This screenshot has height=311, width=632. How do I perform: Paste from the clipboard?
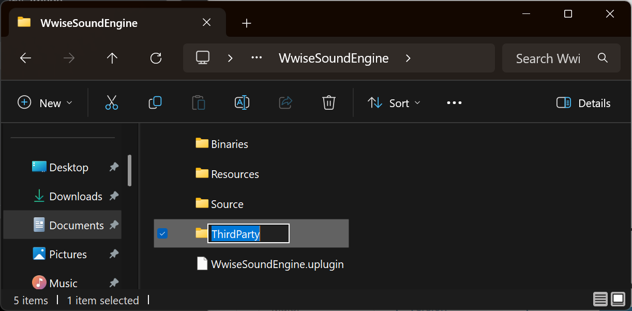click(x=198, y=102)
